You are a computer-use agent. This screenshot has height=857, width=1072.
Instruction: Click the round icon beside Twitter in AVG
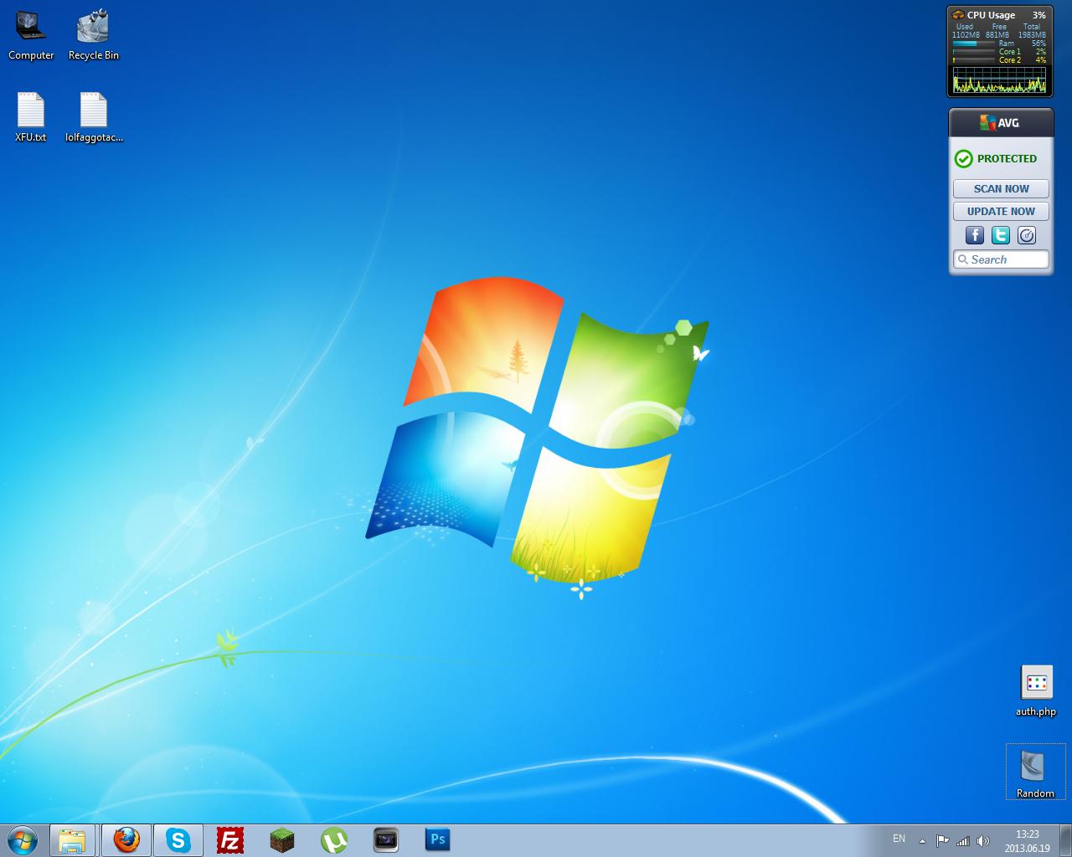pyautogui.click(x=1027, y=235)
